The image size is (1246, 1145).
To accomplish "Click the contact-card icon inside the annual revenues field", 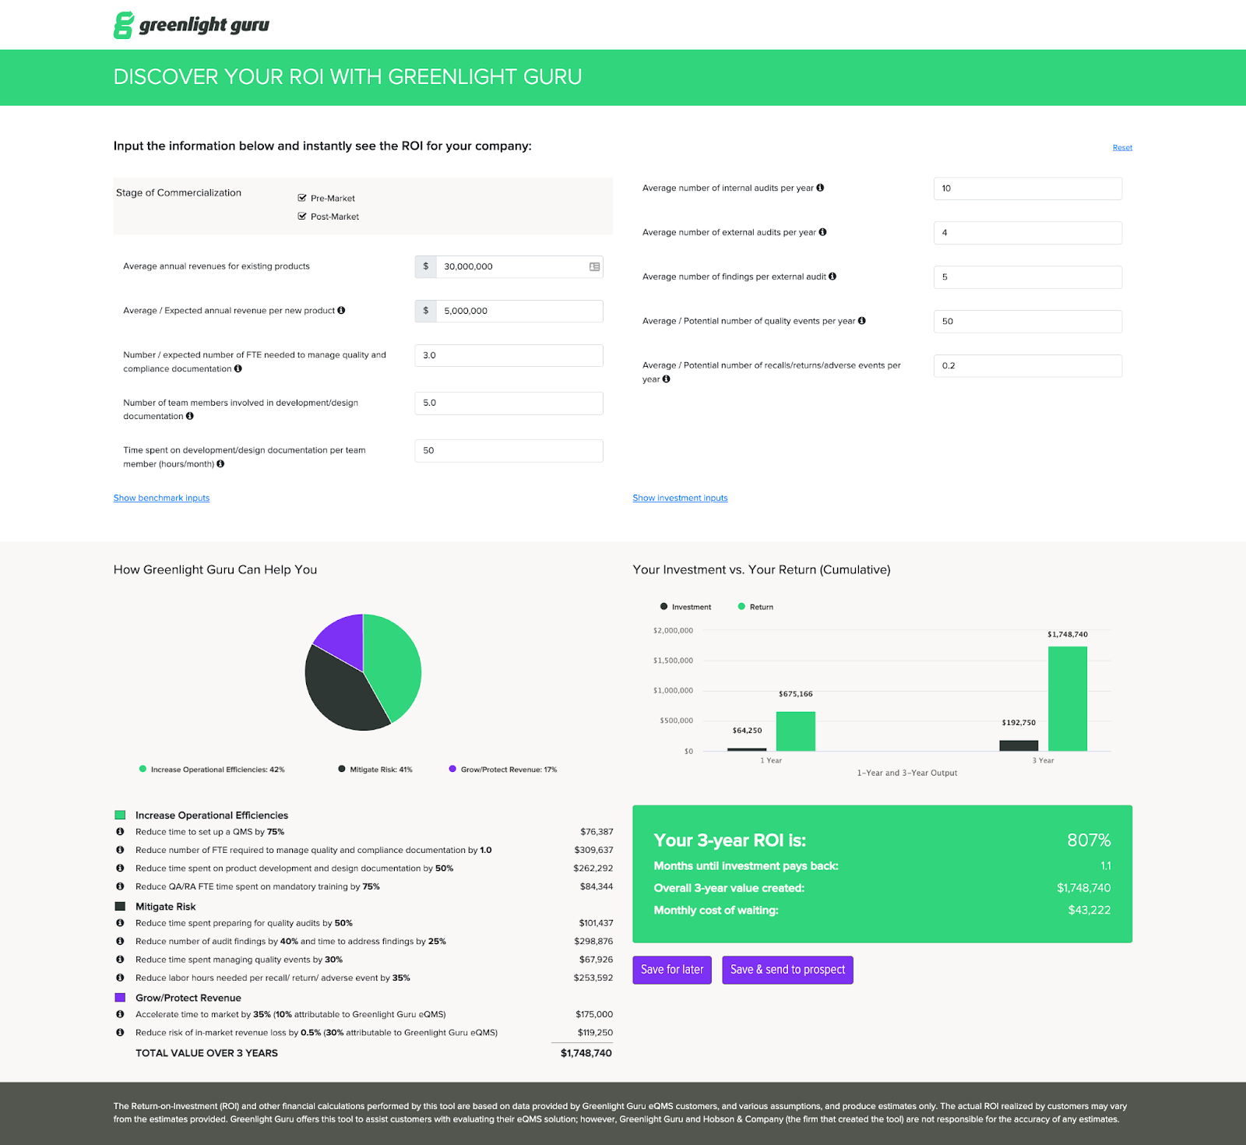I will coord(594,266).
